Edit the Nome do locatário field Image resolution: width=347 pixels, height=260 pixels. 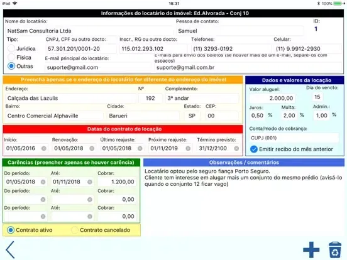coord(89,31)
